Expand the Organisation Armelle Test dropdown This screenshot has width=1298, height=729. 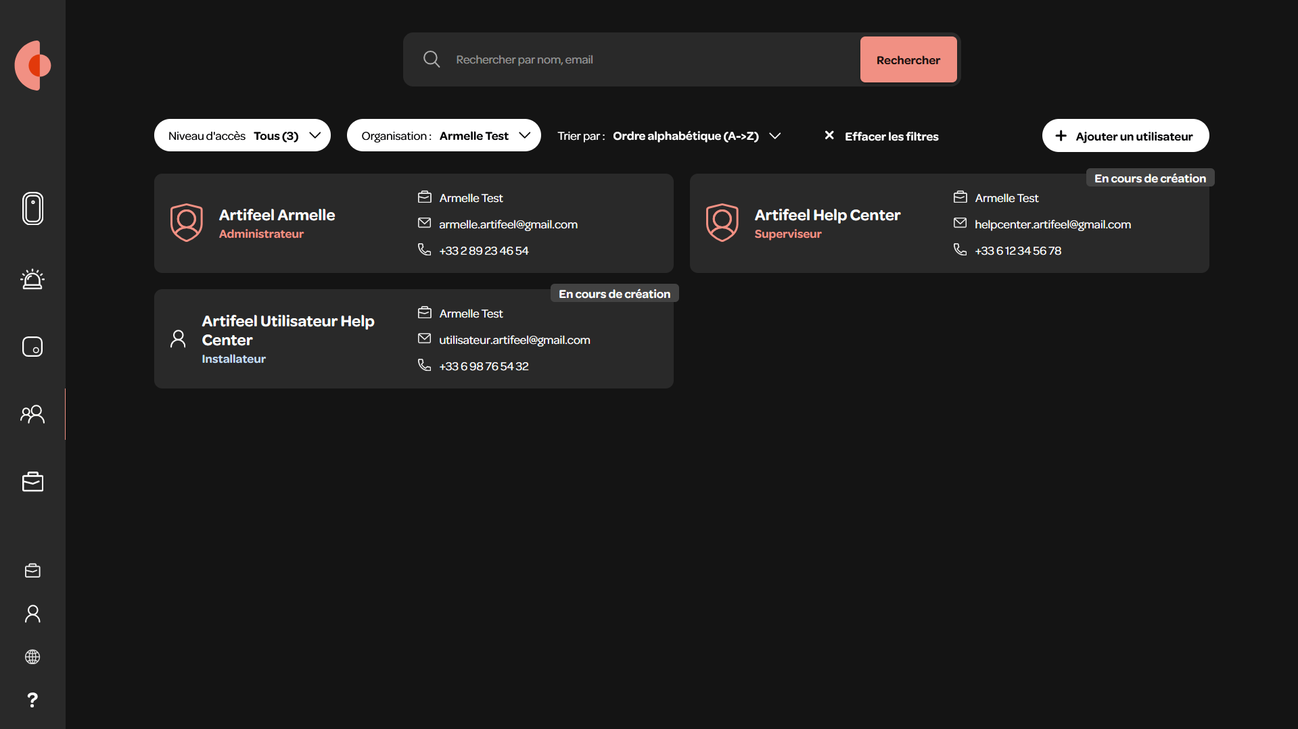click(x=444, y=136)
